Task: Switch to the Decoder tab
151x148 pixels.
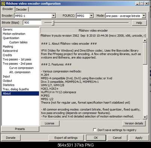Action: 21,9
